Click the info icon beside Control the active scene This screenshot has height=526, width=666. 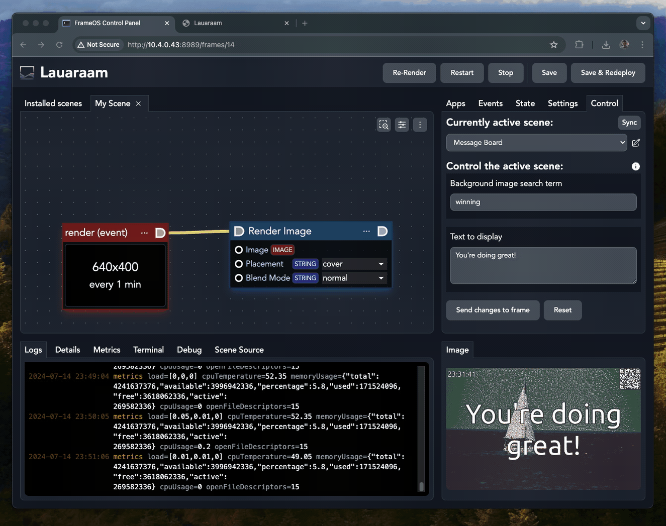(x=636, y=166)
